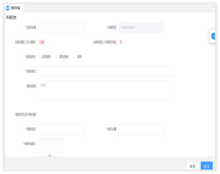Click the 申请信息 section heading

(x=11, y=18)
